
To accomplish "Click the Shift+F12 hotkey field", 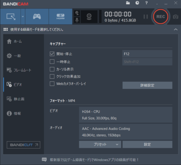I will pos(147,62).
